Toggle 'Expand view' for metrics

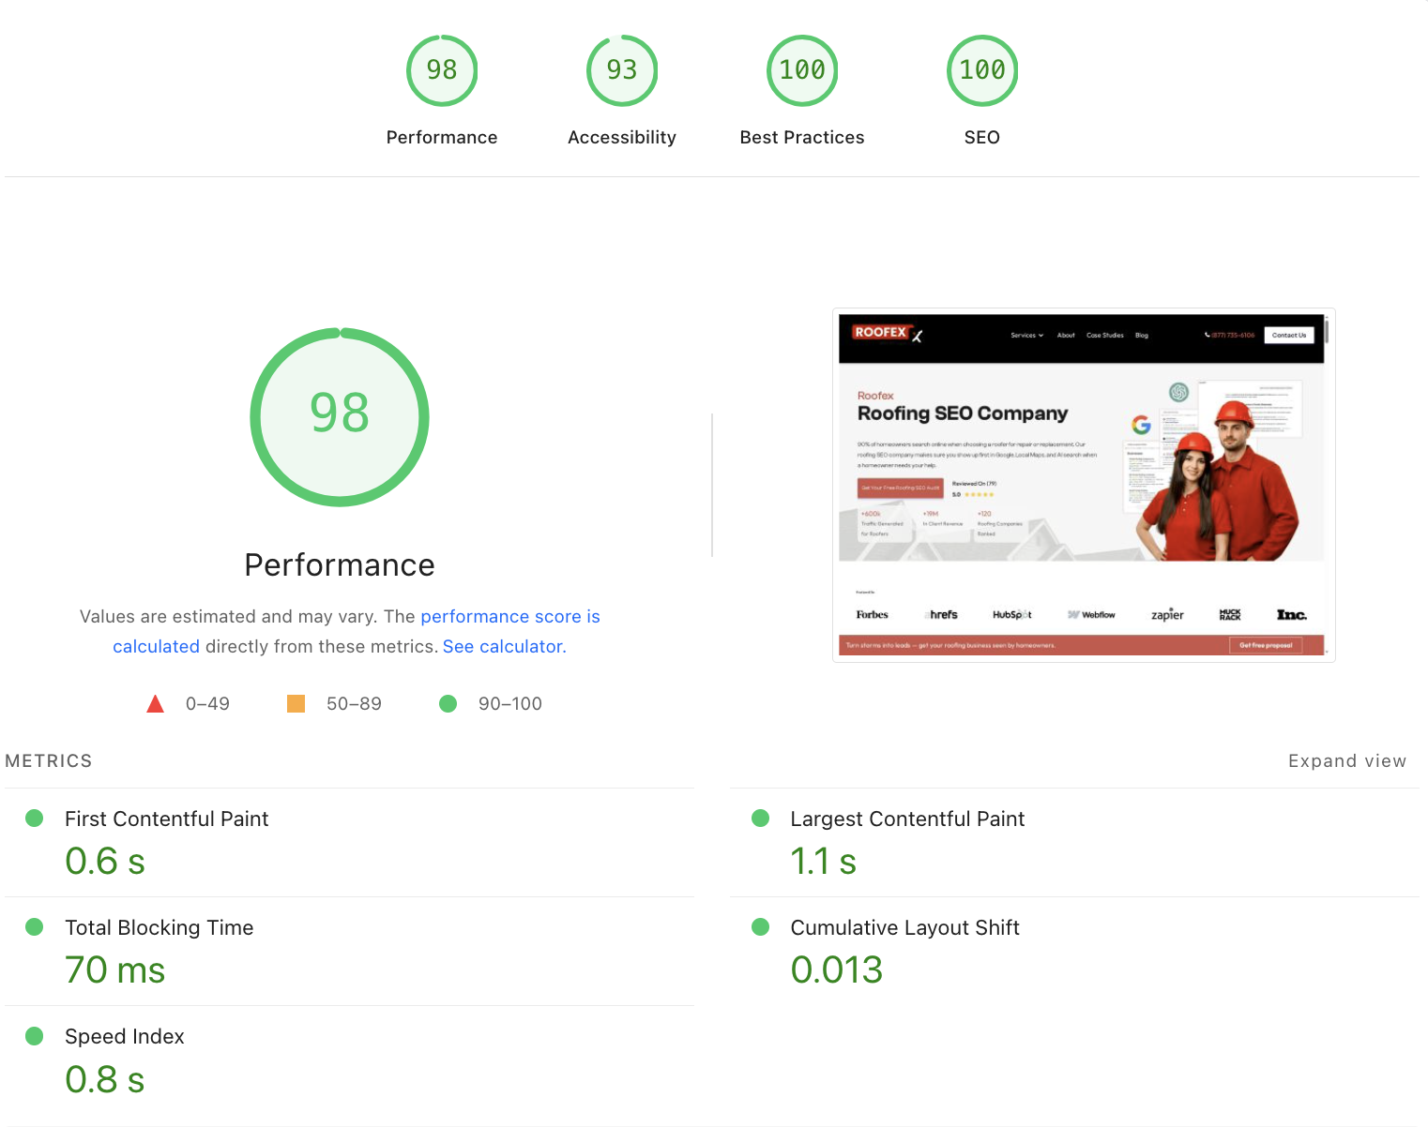1347,760
